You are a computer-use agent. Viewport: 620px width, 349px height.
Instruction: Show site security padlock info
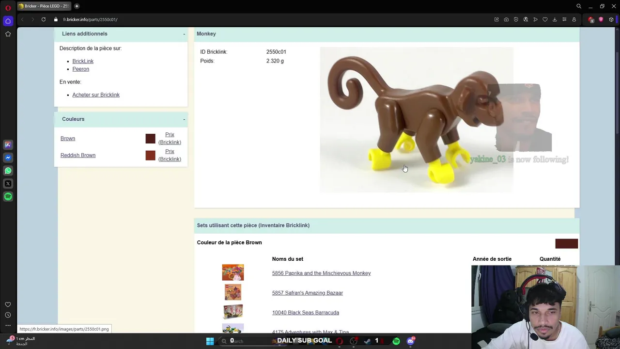(56, 19)
